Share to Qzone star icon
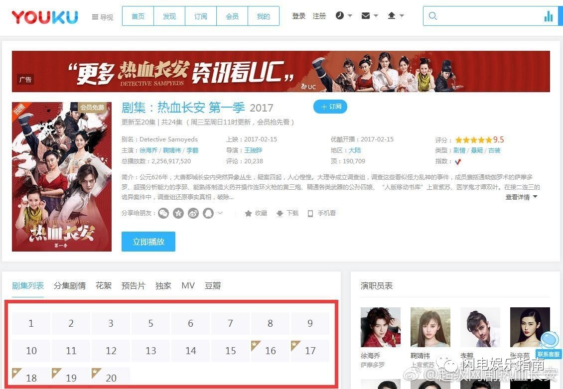 (x=178, y=213)
